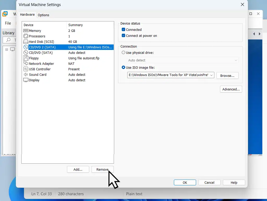267x201 pixels.
Task: Select the CD/DVD (SATA) row label
Action: (x=41, y=53)
